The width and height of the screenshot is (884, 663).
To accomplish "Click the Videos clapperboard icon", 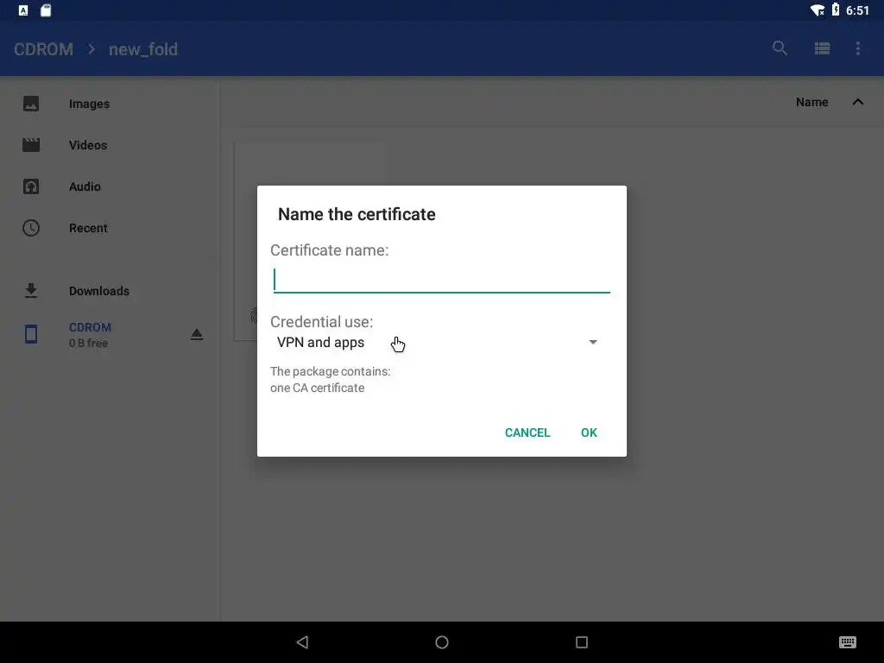I will tap(31, 145).
